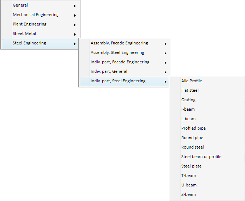Open Assembly, Facade Engineering submenu
Viewport: 245px width, 201px height.
[125, 43]
